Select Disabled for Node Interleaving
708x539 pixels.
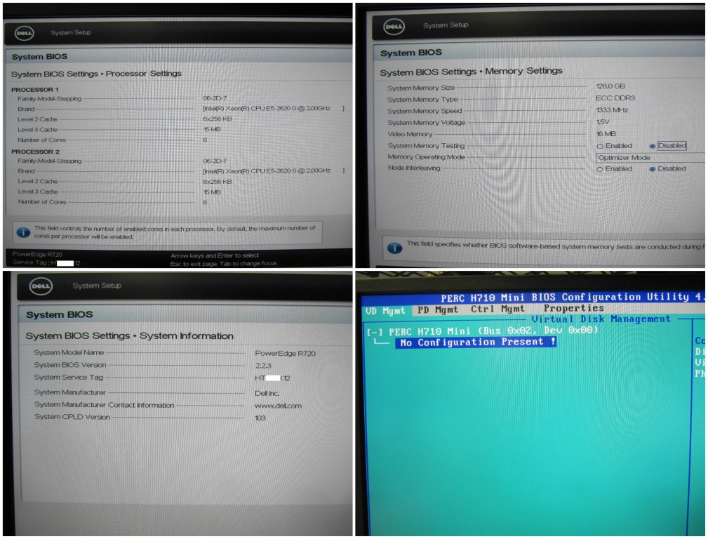652,169
